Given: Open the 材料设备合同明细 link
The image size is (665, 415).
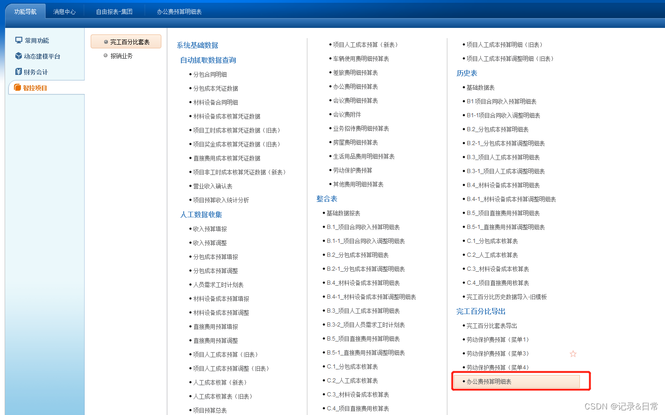Looking at the screenshot, I should (215, 102).
